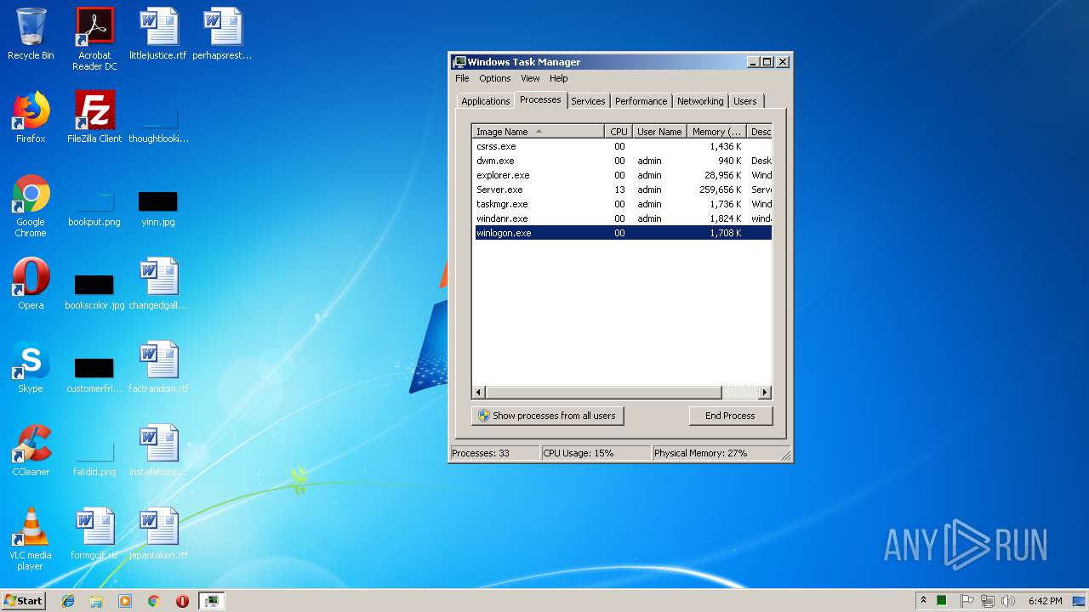This screenshot has width=1089, height=612.
Task: Click the volume speaker tray icon
Action: pyautogui.click(x=1008, y=601)
